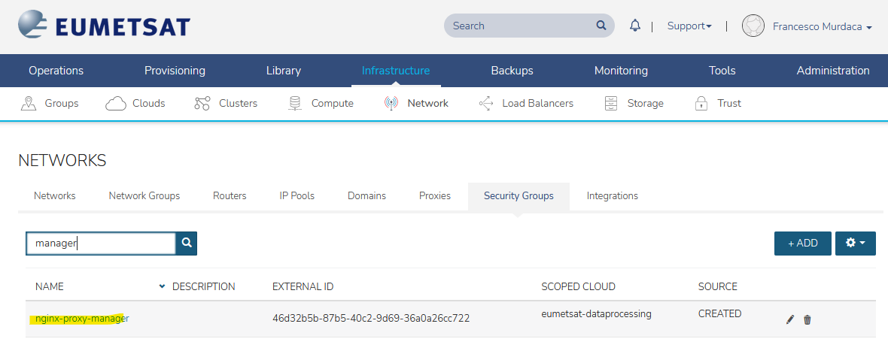Edit nginx-proxy-manager with pencil icon
Image resolution: width=888 pixels, height=354 pixels.
[789, 319]
